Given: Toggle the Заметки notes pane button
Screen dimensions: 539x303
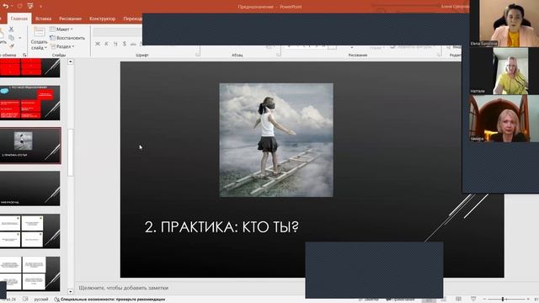Looking at the screenshot, I should coord(368,300).
